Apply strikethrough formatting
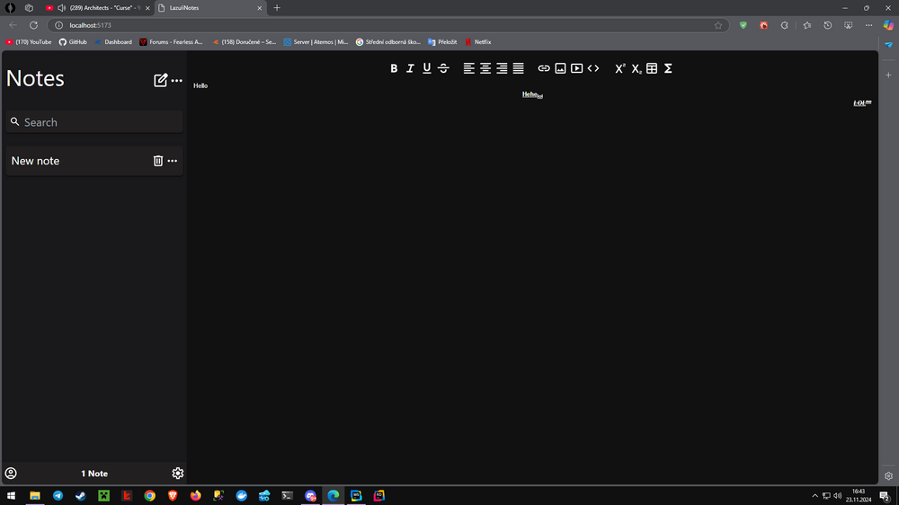Image resolution: width=899 pixels, height=505 pixels. 443,68
